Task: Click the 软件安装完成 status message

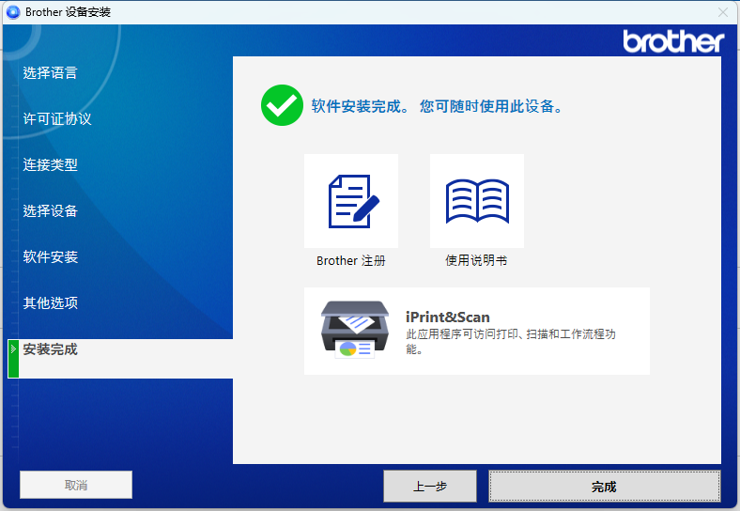Action: pyautogui.click(x=437, y=106)
